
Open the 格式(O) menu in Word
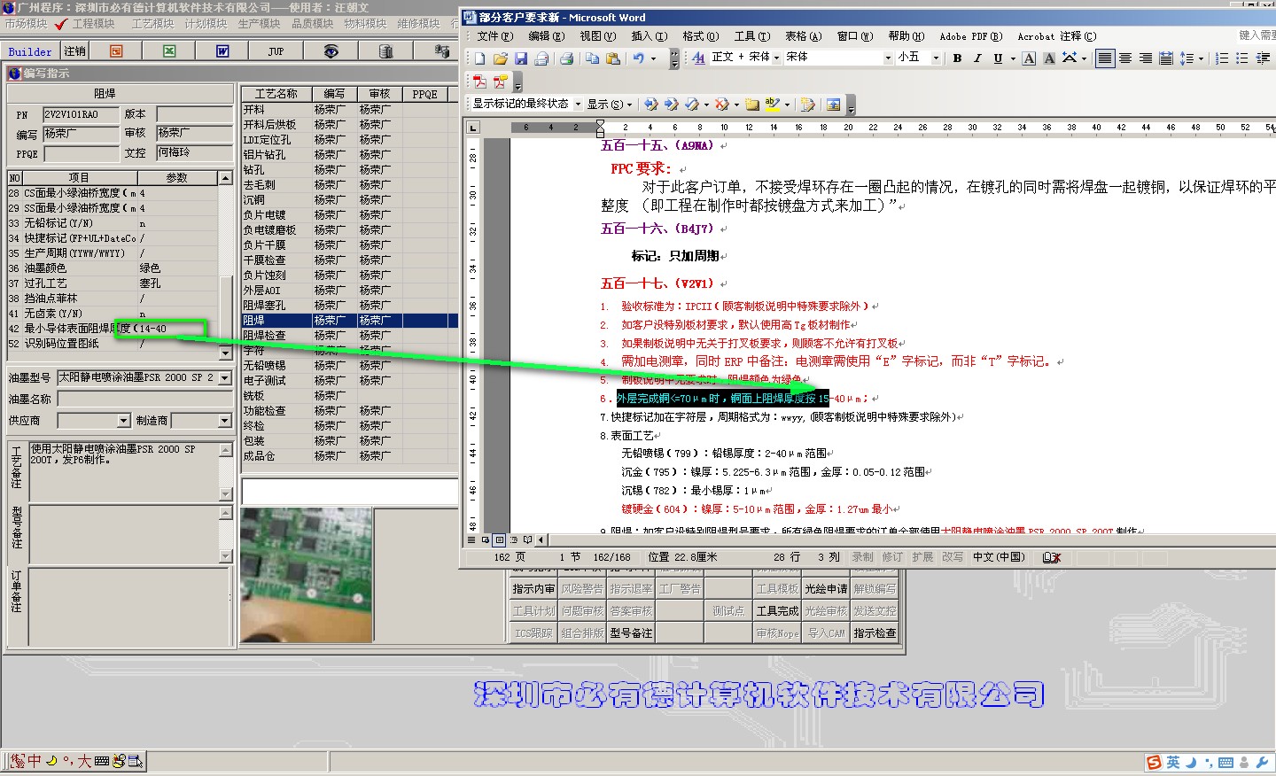700,36
